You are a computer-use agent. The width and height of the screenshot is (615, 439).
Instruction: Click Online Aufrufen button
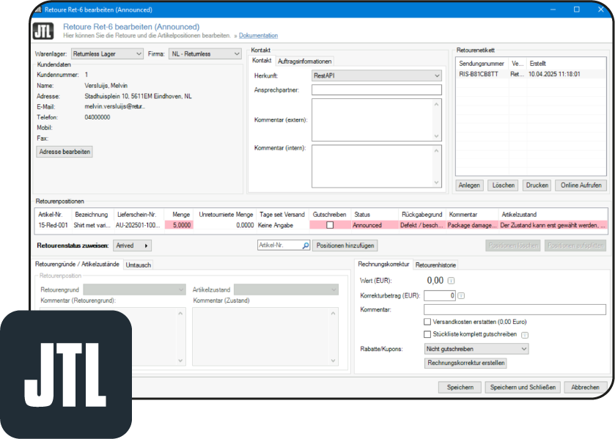click(x=581, y=185)
